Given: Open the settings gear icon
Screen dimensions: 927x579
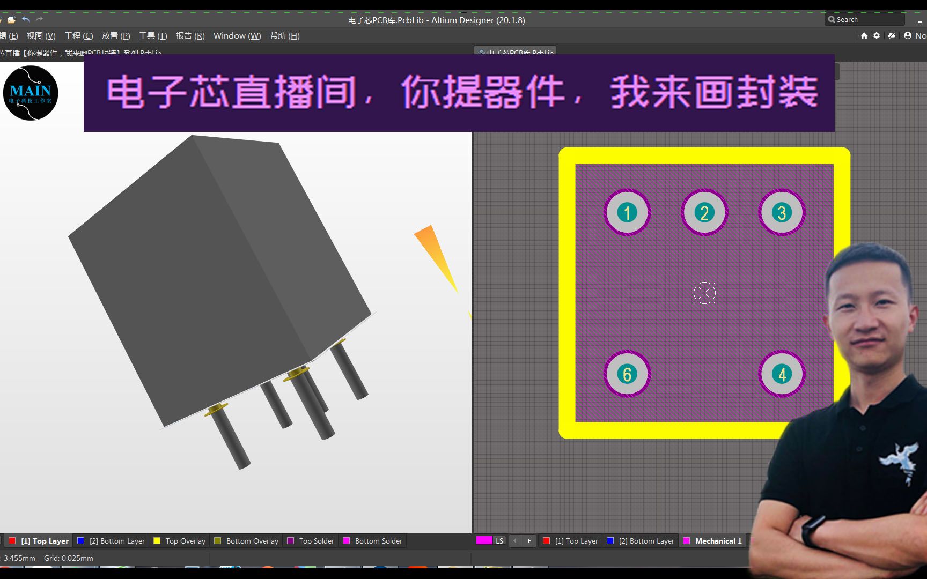Looking at the screenshot, I should point(877,35).
